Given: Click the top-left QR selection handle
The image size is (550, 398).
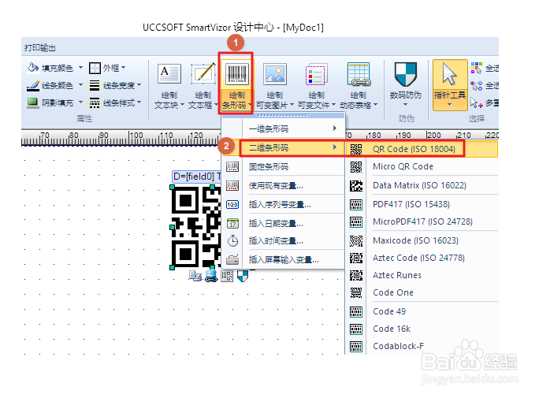Looking at the screenshot, I should [173, 188].
